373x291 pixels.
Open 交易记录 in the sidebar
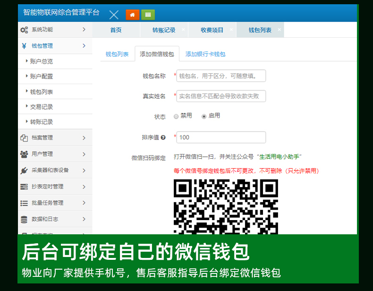pos(55,107)
